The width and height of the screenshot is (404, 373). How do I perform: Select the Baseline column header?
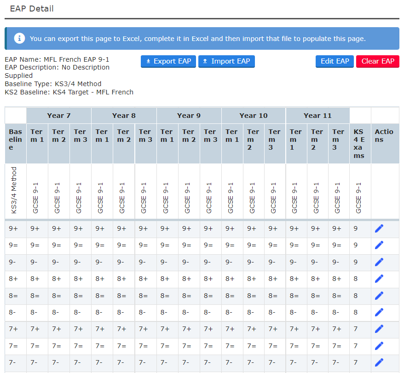(x=16, y=140)
